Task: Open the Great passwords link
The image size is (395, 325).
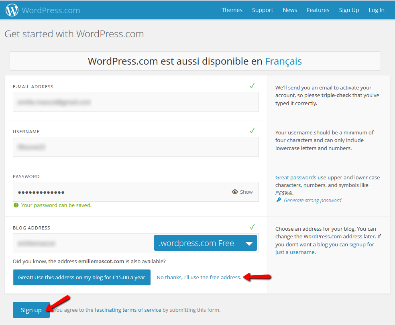Action: [x=295, y=177]
